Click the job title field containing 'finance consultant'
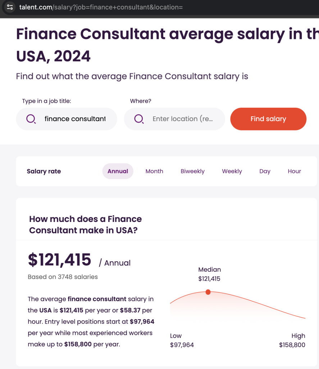This screenshot has width=319, height=369. (75, 119)
